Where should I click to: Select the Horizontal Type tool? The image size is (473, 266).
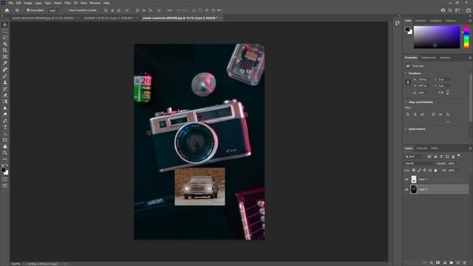5,127
